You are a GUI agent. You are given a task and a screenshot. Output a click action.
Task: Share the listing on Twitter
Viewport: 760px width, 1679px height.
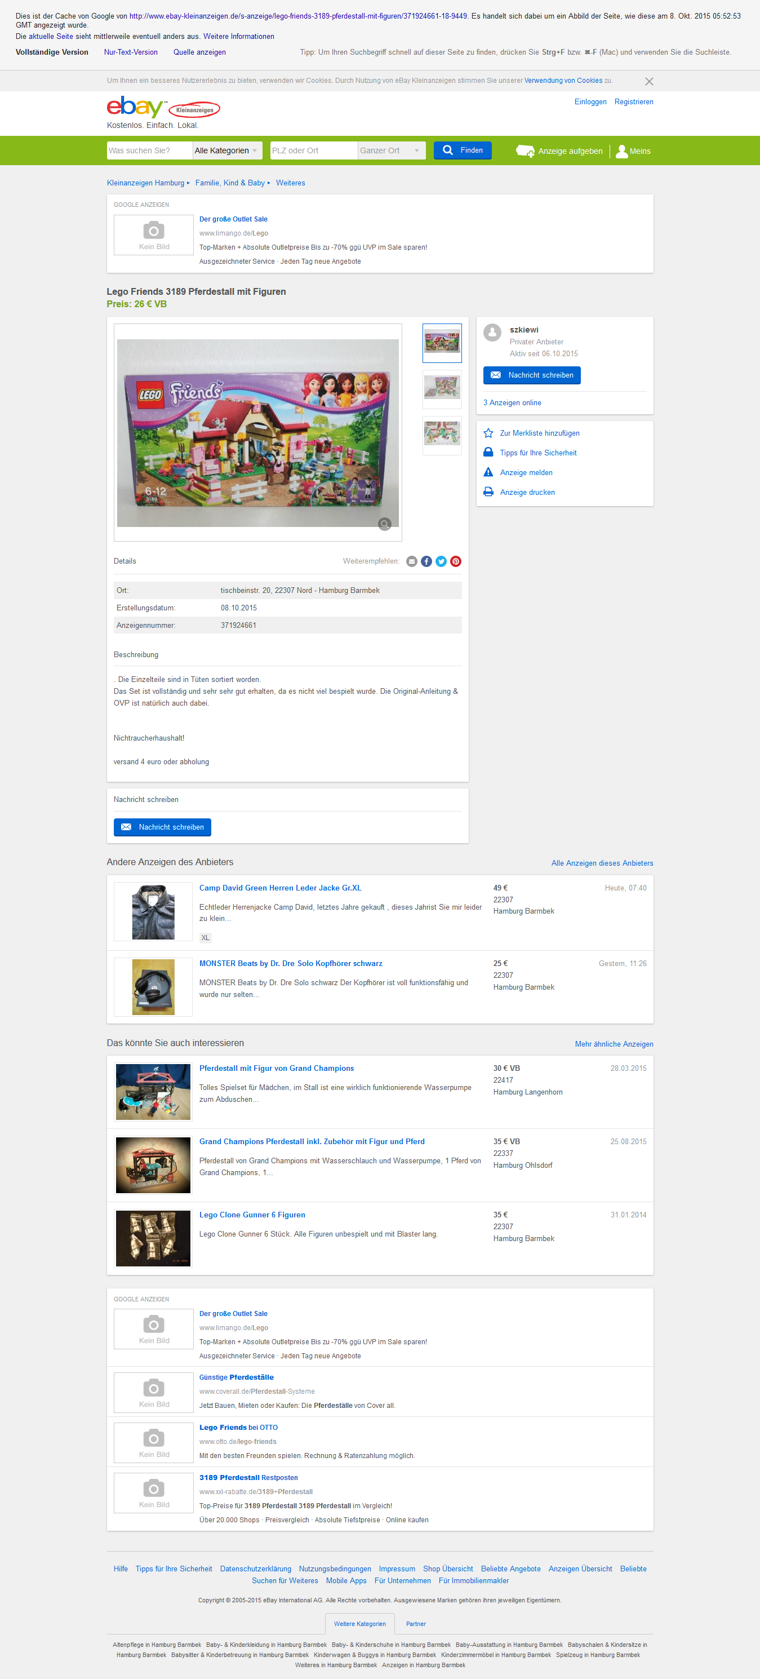[x=441, y=561]
